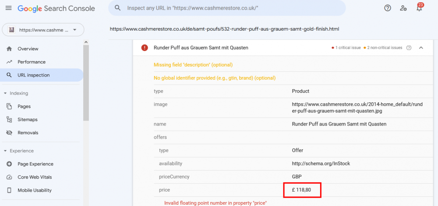Click the Core Web Vitals gauge icon
Screen dimensions: 438x206
[9, 177]
